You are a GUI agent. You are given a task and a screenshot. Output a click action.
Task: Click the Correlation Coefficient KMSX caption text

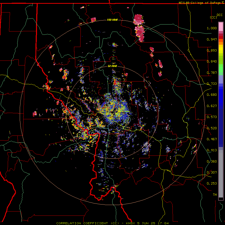[112, 223]
